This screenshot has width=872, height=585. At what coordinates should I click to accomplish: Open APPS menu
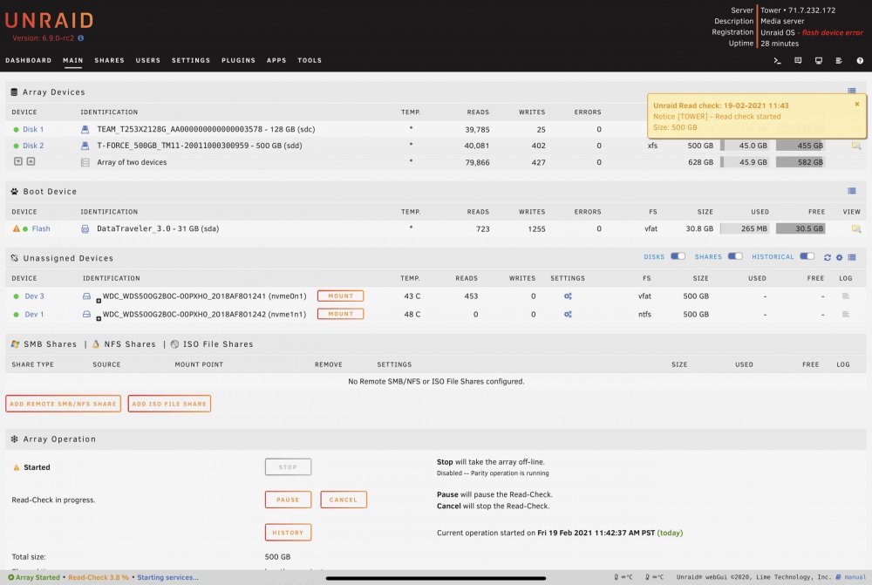click(x=276, y=61)
